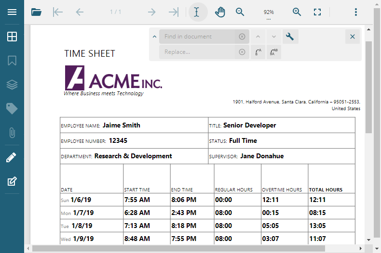Open the form edit tool icon

[x=12, y=181]
